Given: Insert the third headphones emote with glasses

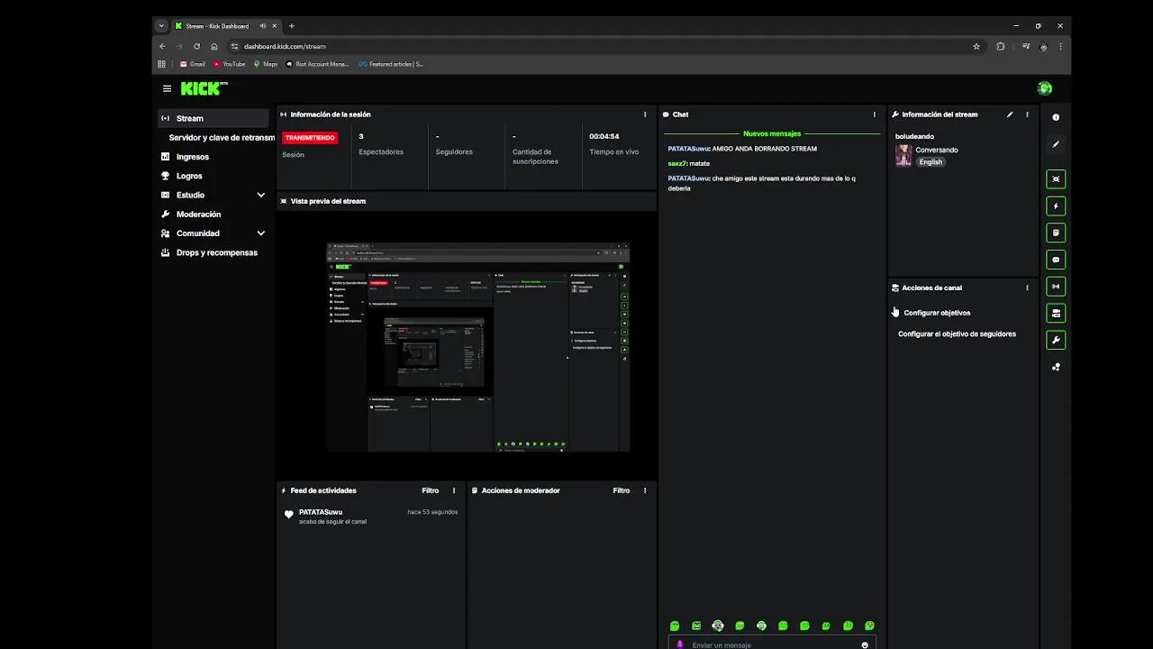Looking at the screenshot, I should [718, 626].
